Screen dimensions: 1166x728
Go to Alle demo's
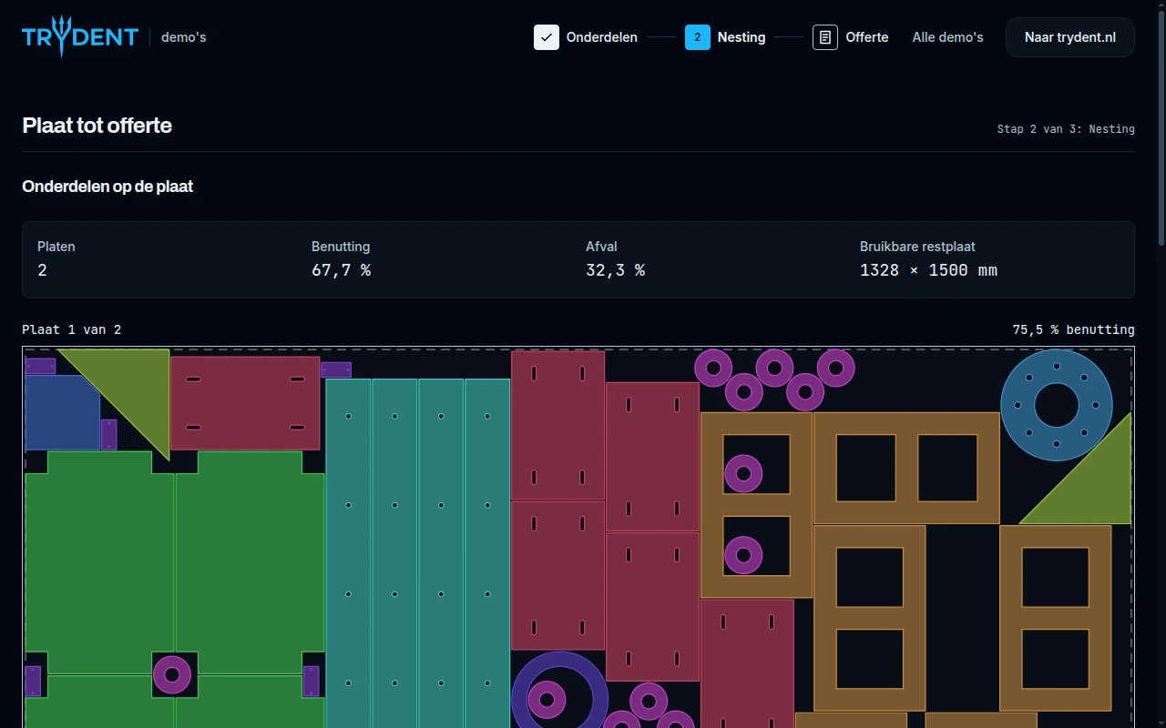(x=948, y=37)
